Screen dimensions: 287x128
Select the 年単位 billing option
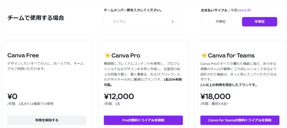(x=259, y=21)
